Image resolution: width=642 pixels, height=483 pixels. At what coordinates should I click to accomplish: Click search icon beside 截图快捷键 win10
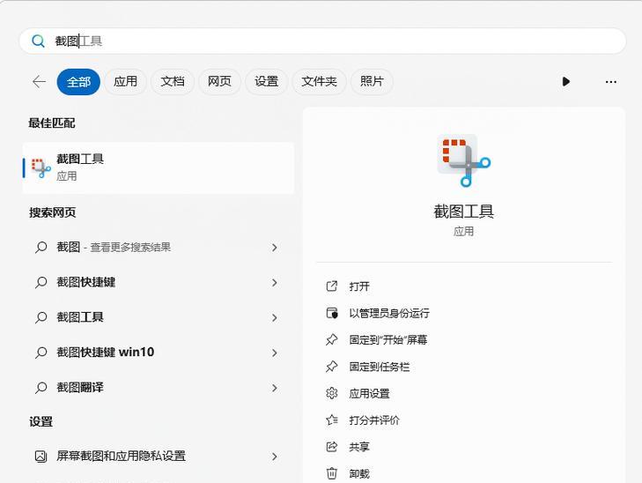pos(41,353)
